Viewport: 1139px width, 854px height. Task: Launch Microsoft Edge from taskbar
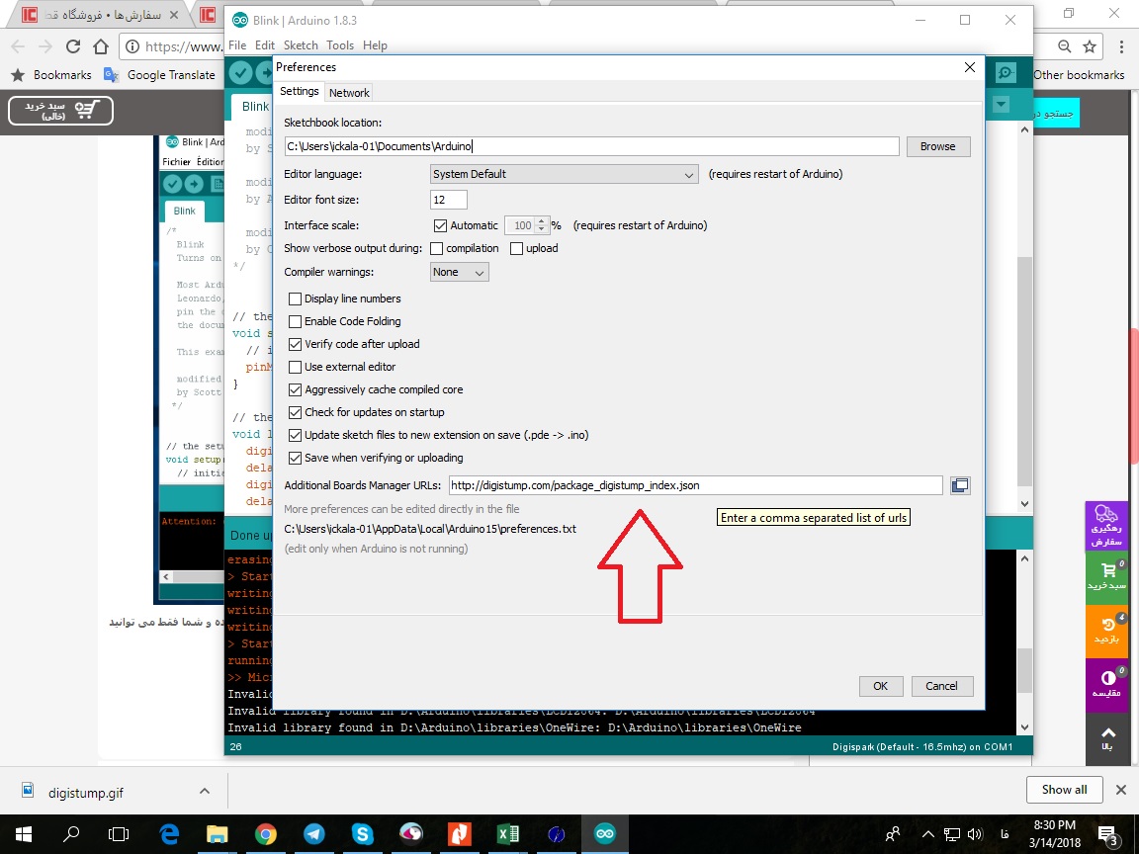coord(169,834)
